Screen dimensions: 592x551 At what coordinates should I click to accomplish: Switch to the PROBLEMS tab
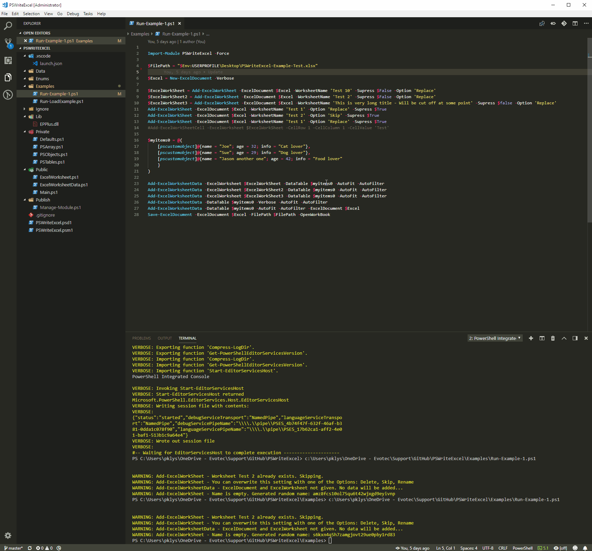pyautogui.click(x=141, y=338)
